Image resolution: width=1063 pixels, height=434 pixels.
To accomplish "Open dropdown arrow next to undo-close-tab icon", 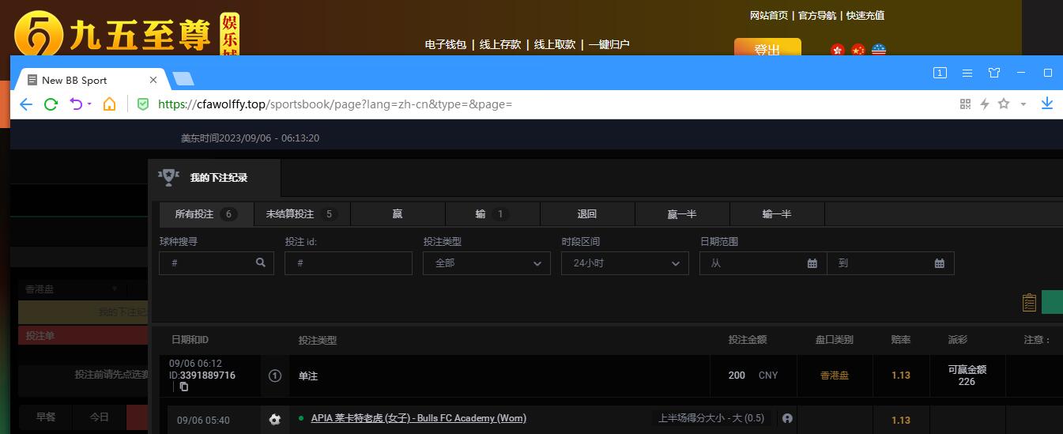I will coord(89,104).
